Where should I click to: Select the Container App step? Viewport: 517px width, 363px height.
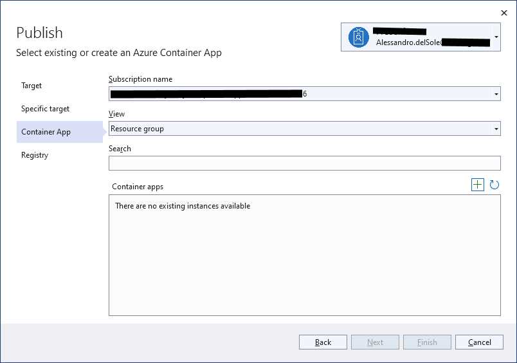click(x=60, y=132)
